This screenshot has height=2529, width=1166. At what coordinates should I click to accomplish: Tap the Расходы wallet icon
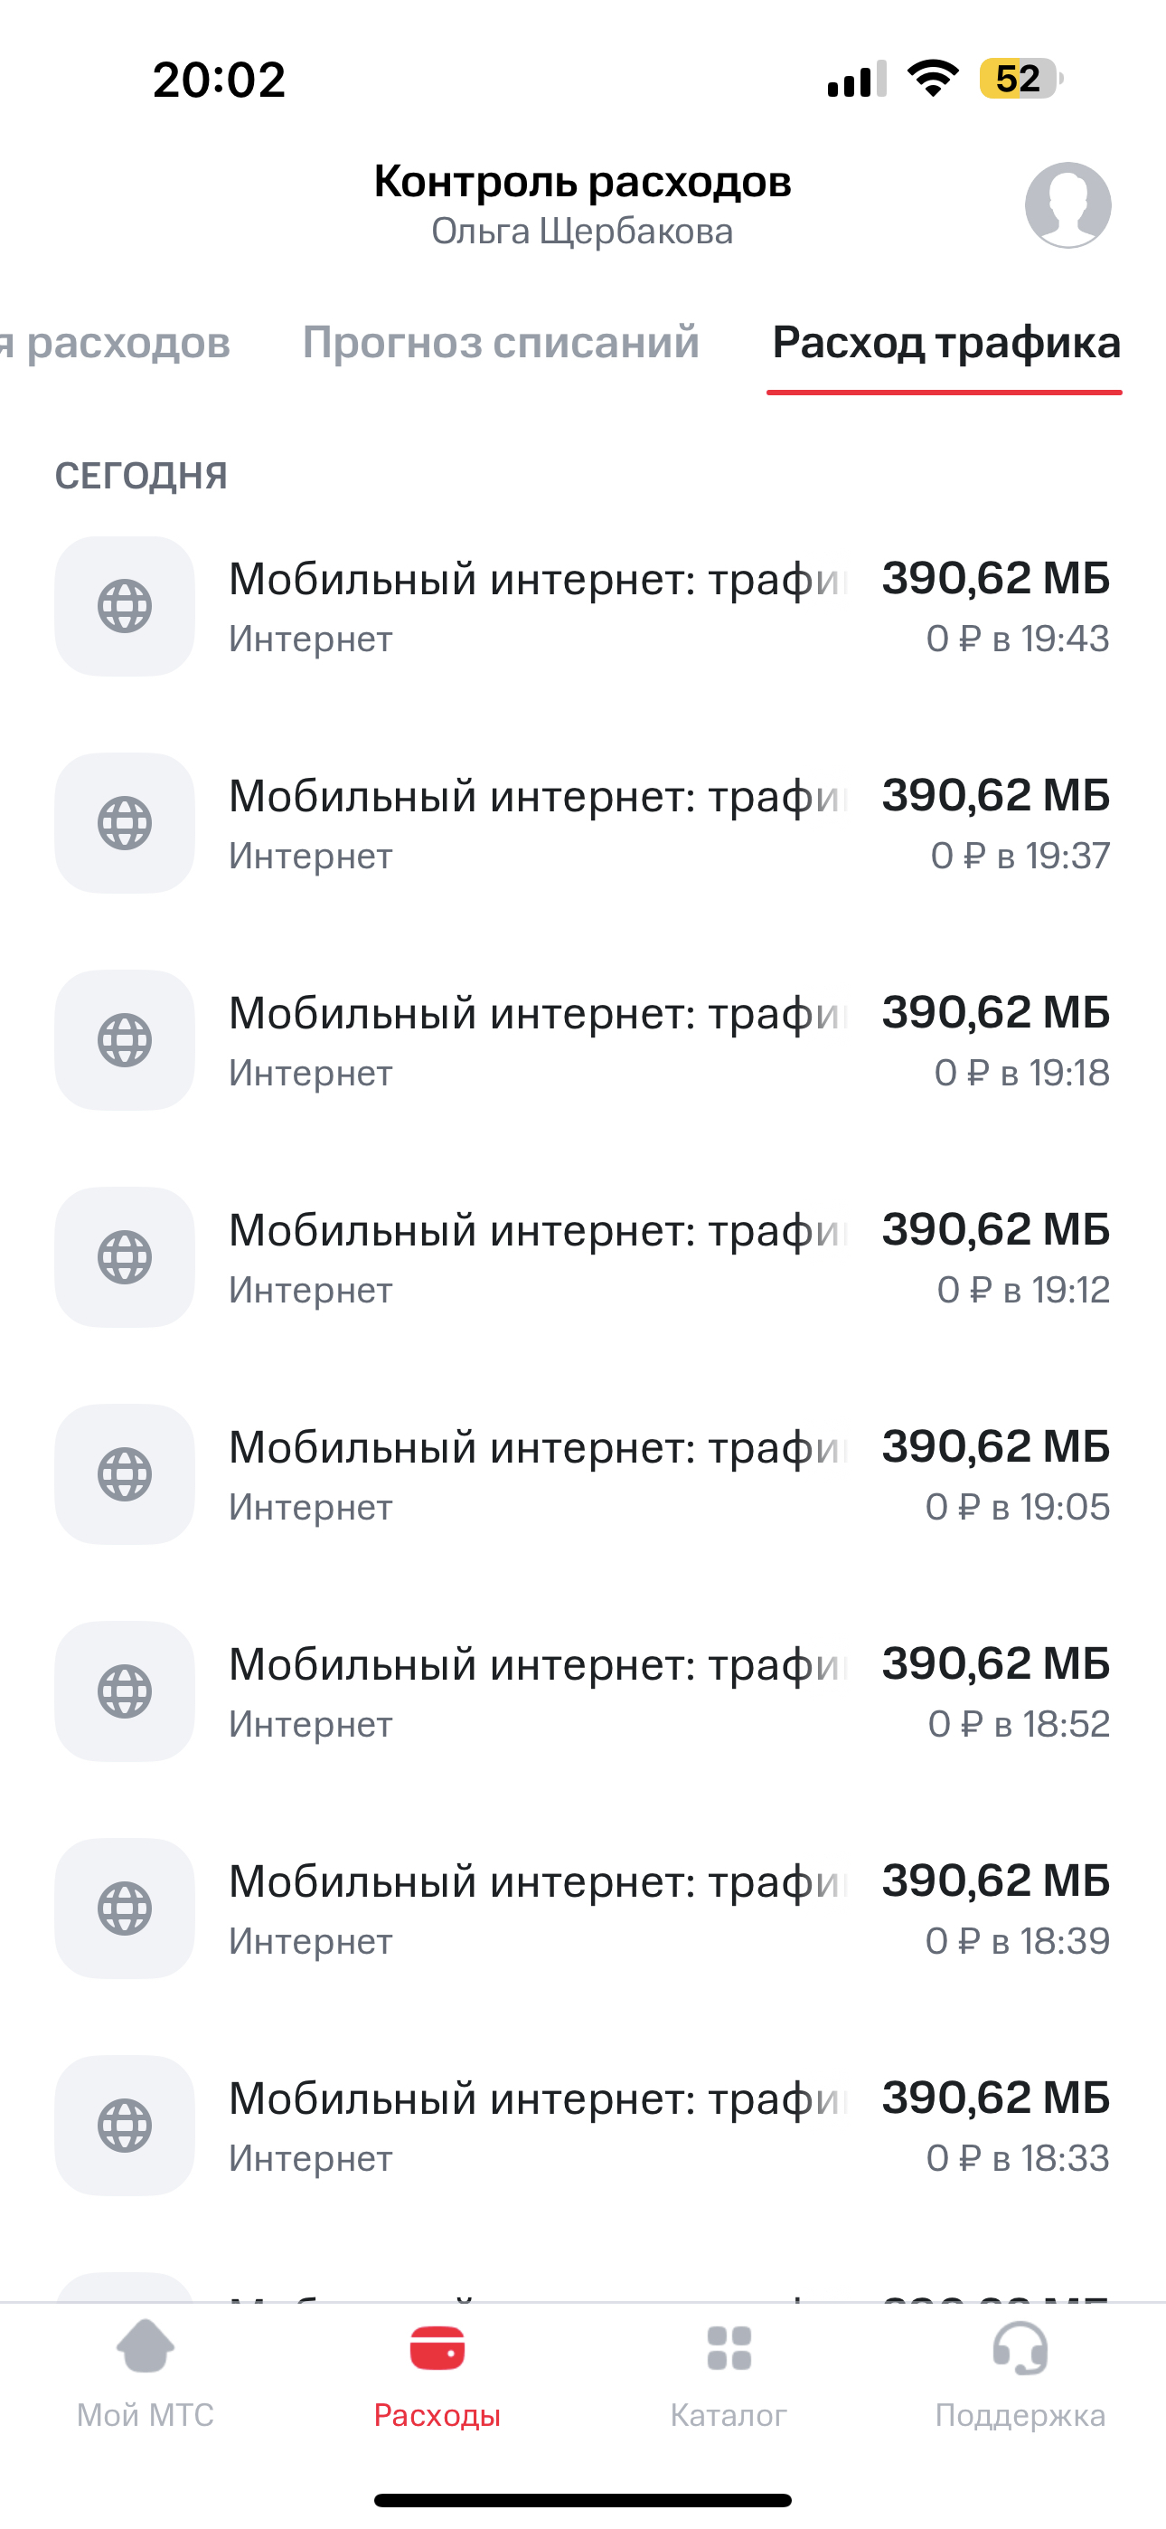pos(437,2347)
